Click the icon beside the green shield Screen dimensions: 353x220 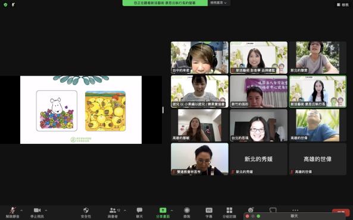[13, 5]
